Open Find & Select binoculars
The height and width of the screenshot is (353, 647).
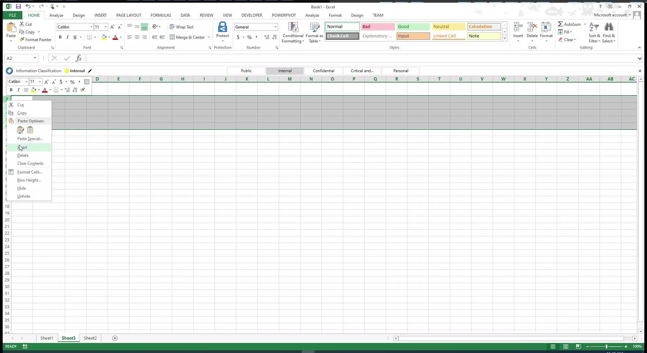[x=609, y=33]
